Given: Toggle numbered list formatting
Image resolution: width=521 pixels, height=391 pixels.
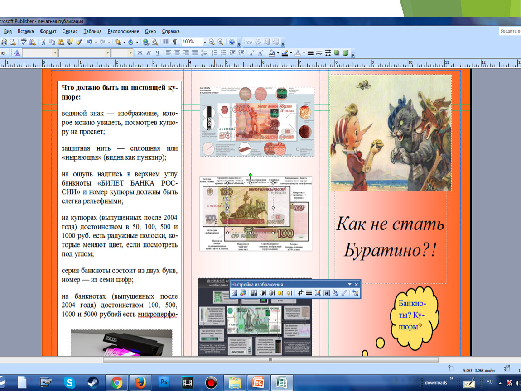Looking at the screenshot, I should [215, 53].
